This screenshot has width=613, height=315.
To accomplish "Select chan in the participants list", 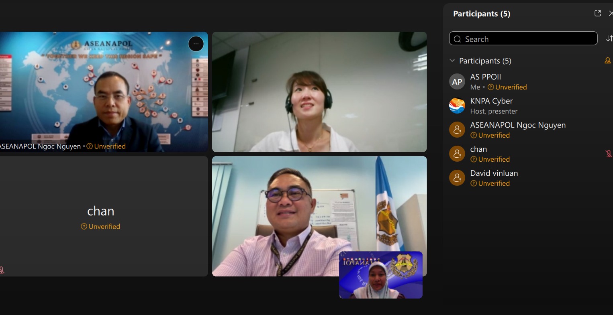I will (478, 149).
